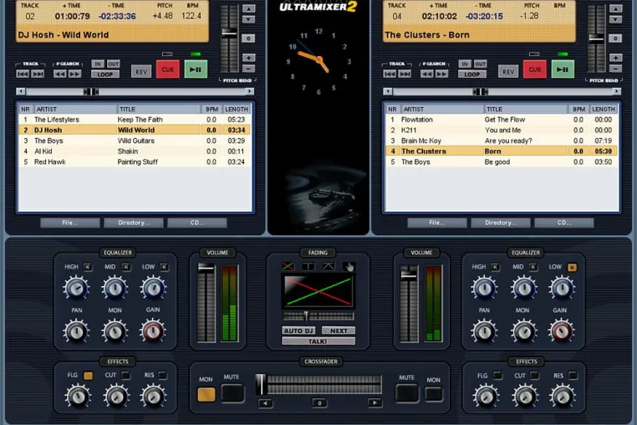Screen dimensions: 637x425
Task: Select The Lifestylers - Keep The Faith row
Action: 135,120
